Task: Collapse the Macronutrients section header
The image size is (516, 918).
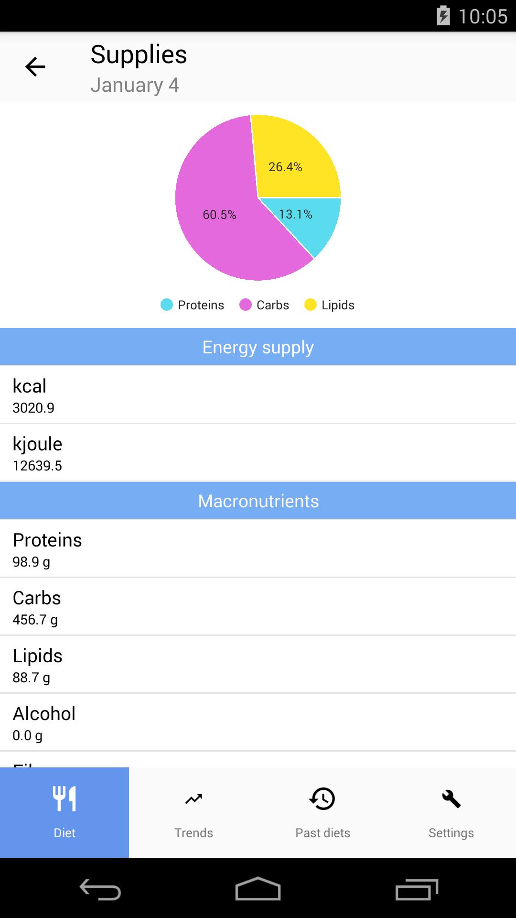Action: point(258,501)
